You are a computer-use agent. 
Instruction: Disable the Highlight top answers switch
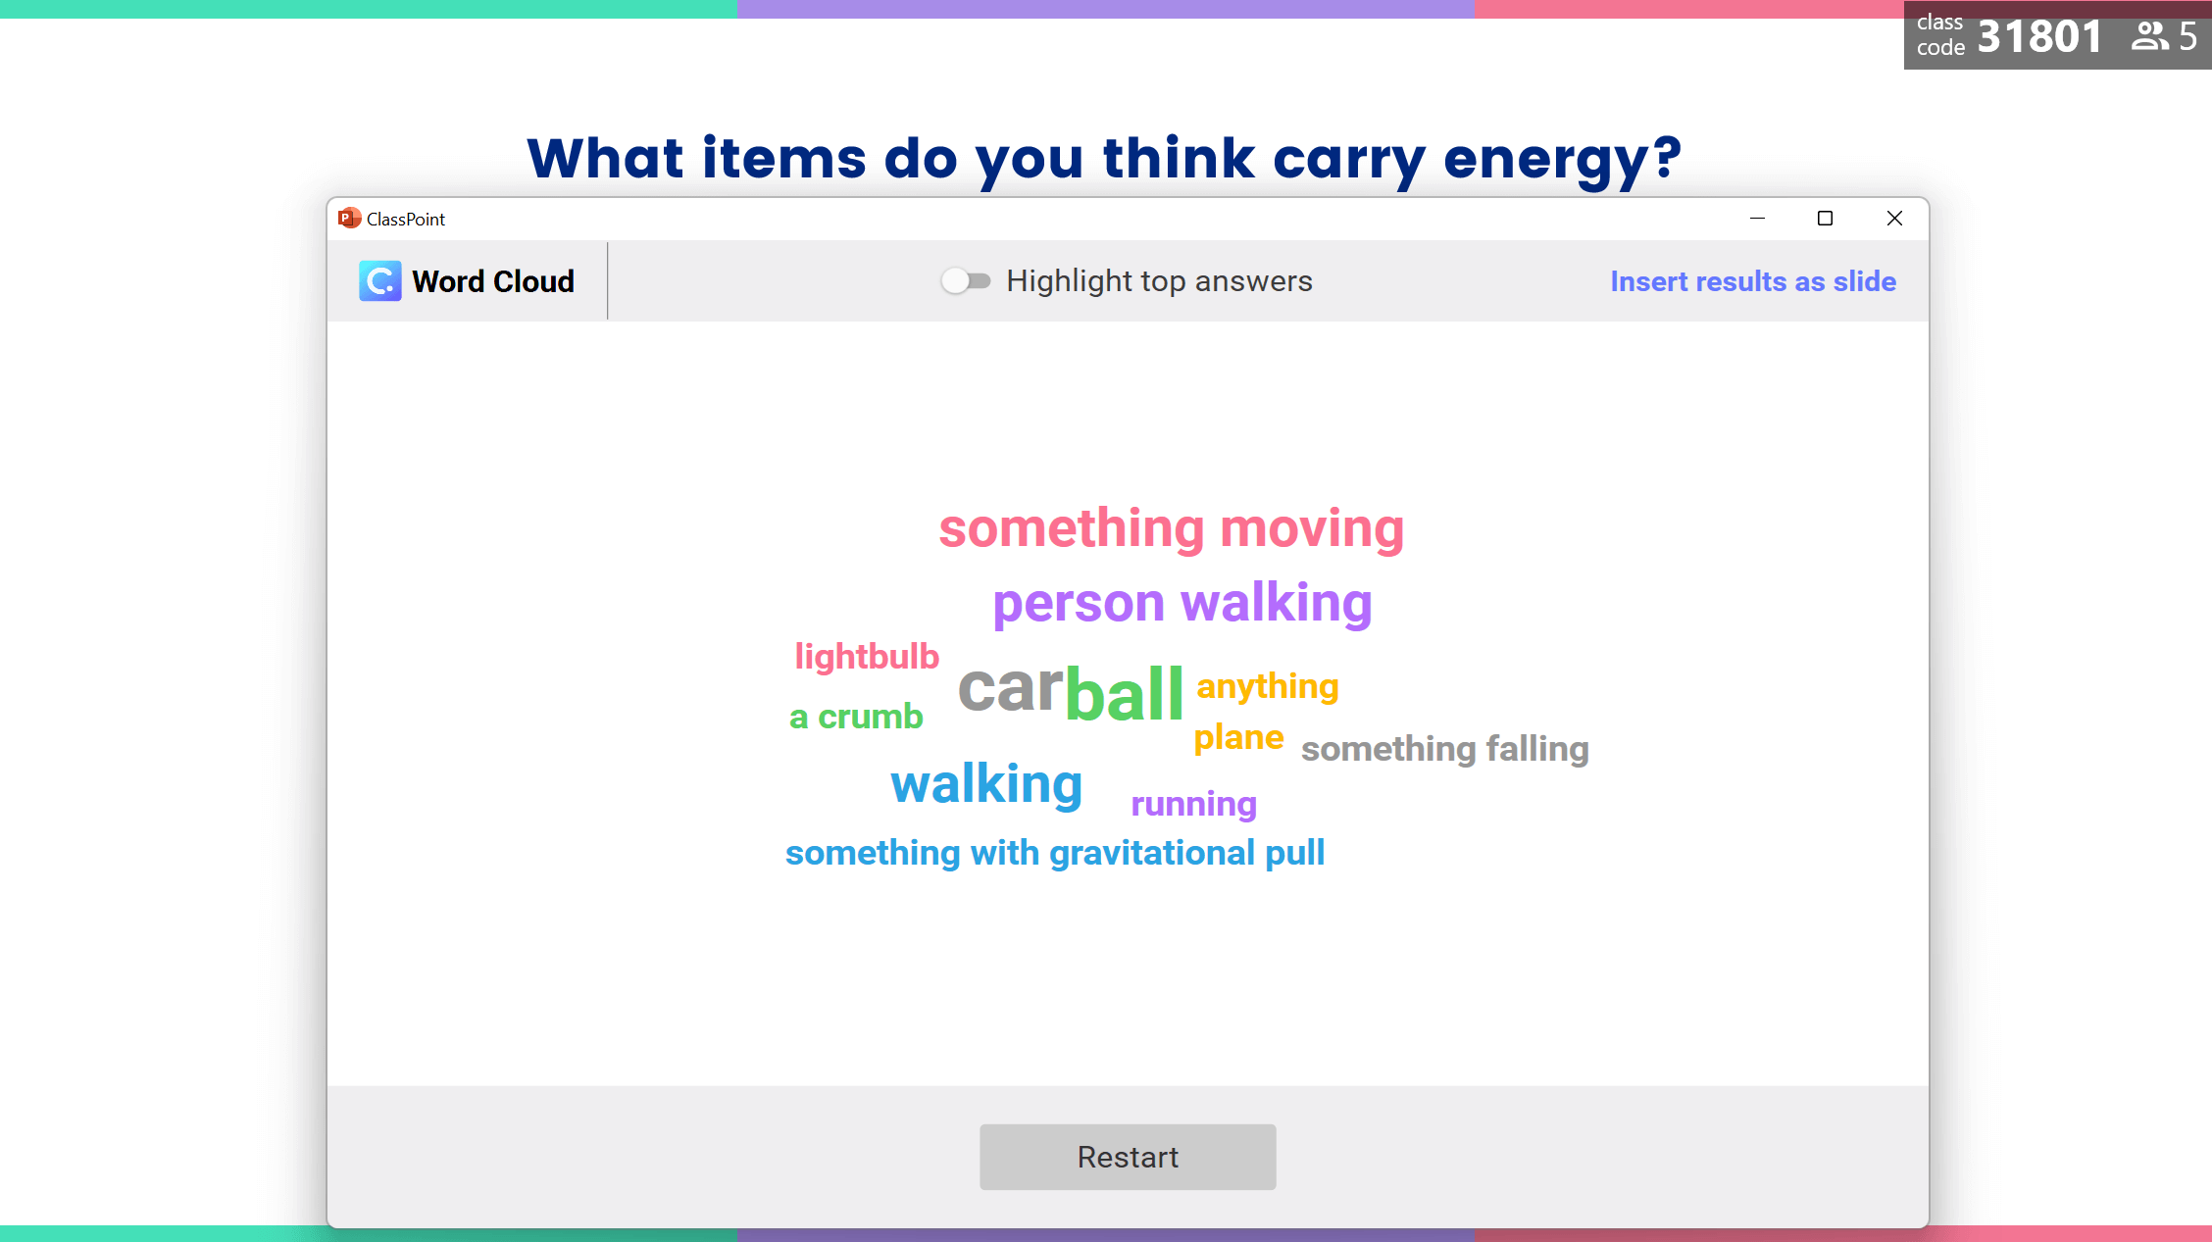tap(966, 281)
